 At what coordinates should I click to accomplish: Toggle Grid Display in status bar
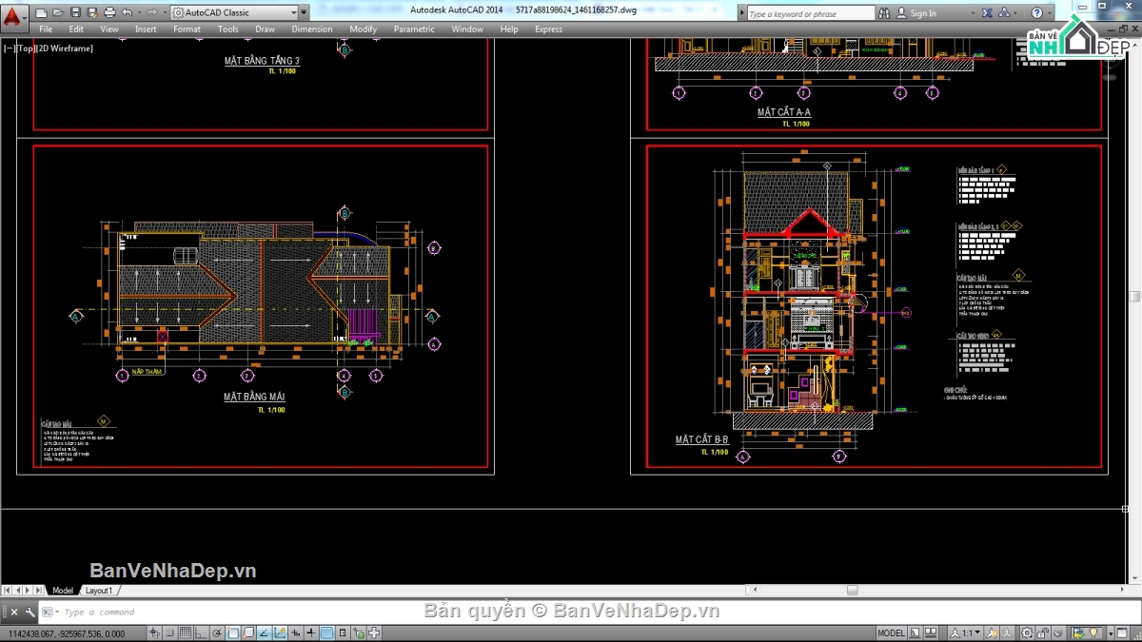coord(186,633)
